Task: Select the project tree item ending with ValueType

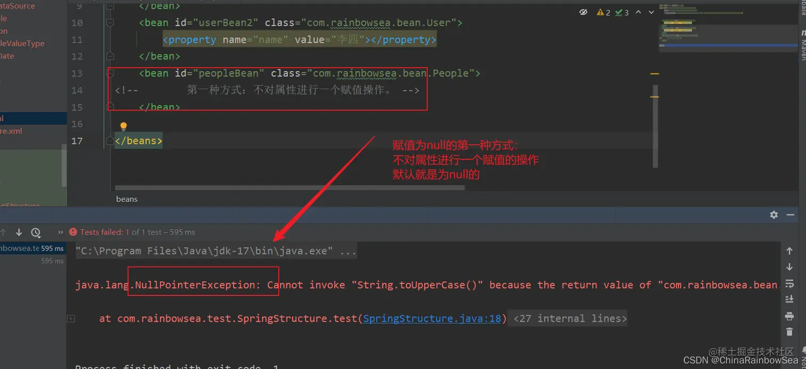Action: (22, 44)
